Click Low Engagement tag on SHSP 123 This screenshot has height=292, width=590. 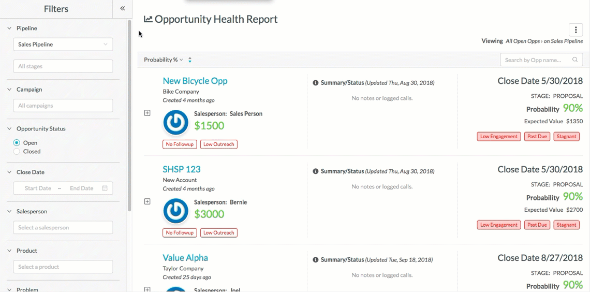[499, 225]
